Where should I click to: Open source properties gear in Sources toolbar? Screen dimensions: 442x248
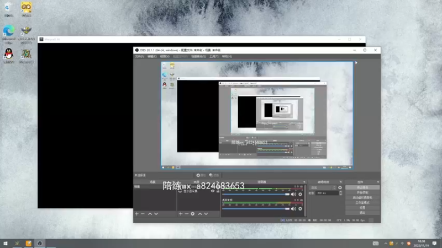coord(192,214)
